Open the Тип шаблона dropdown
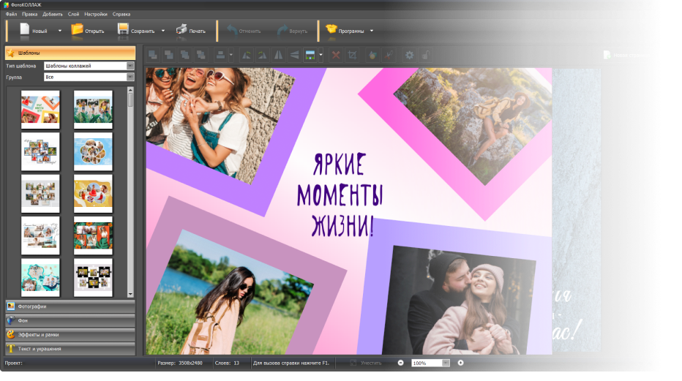682x381 pixels. pyautogui.click(x=130, y=66)
